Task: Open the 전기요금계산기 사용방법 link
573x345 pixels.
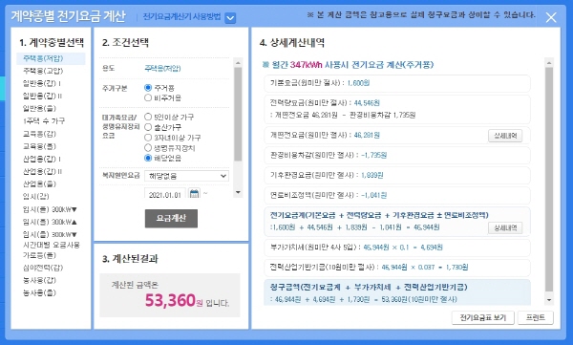Action: (x=181, y=17)
